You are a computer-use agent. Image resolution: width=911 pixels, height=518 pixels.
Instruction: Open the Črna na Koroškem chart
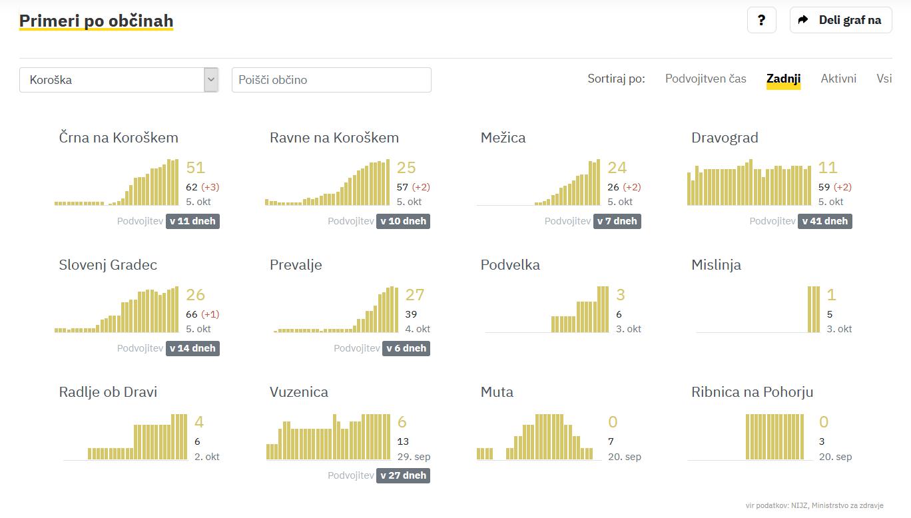pos(117,183)
